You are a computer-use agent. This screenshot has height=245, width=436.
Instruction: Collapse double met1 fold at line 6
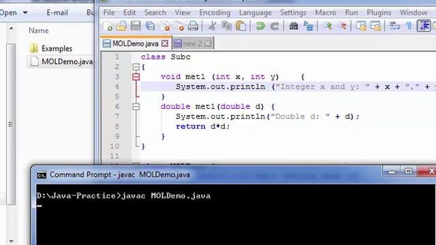[x=136, y=106]
